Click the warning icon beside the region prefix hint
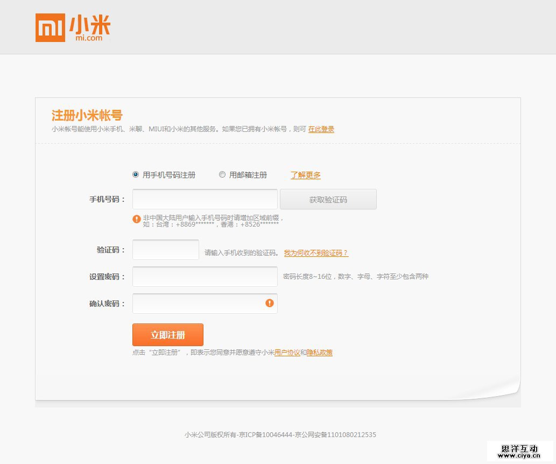 (137, 219)
